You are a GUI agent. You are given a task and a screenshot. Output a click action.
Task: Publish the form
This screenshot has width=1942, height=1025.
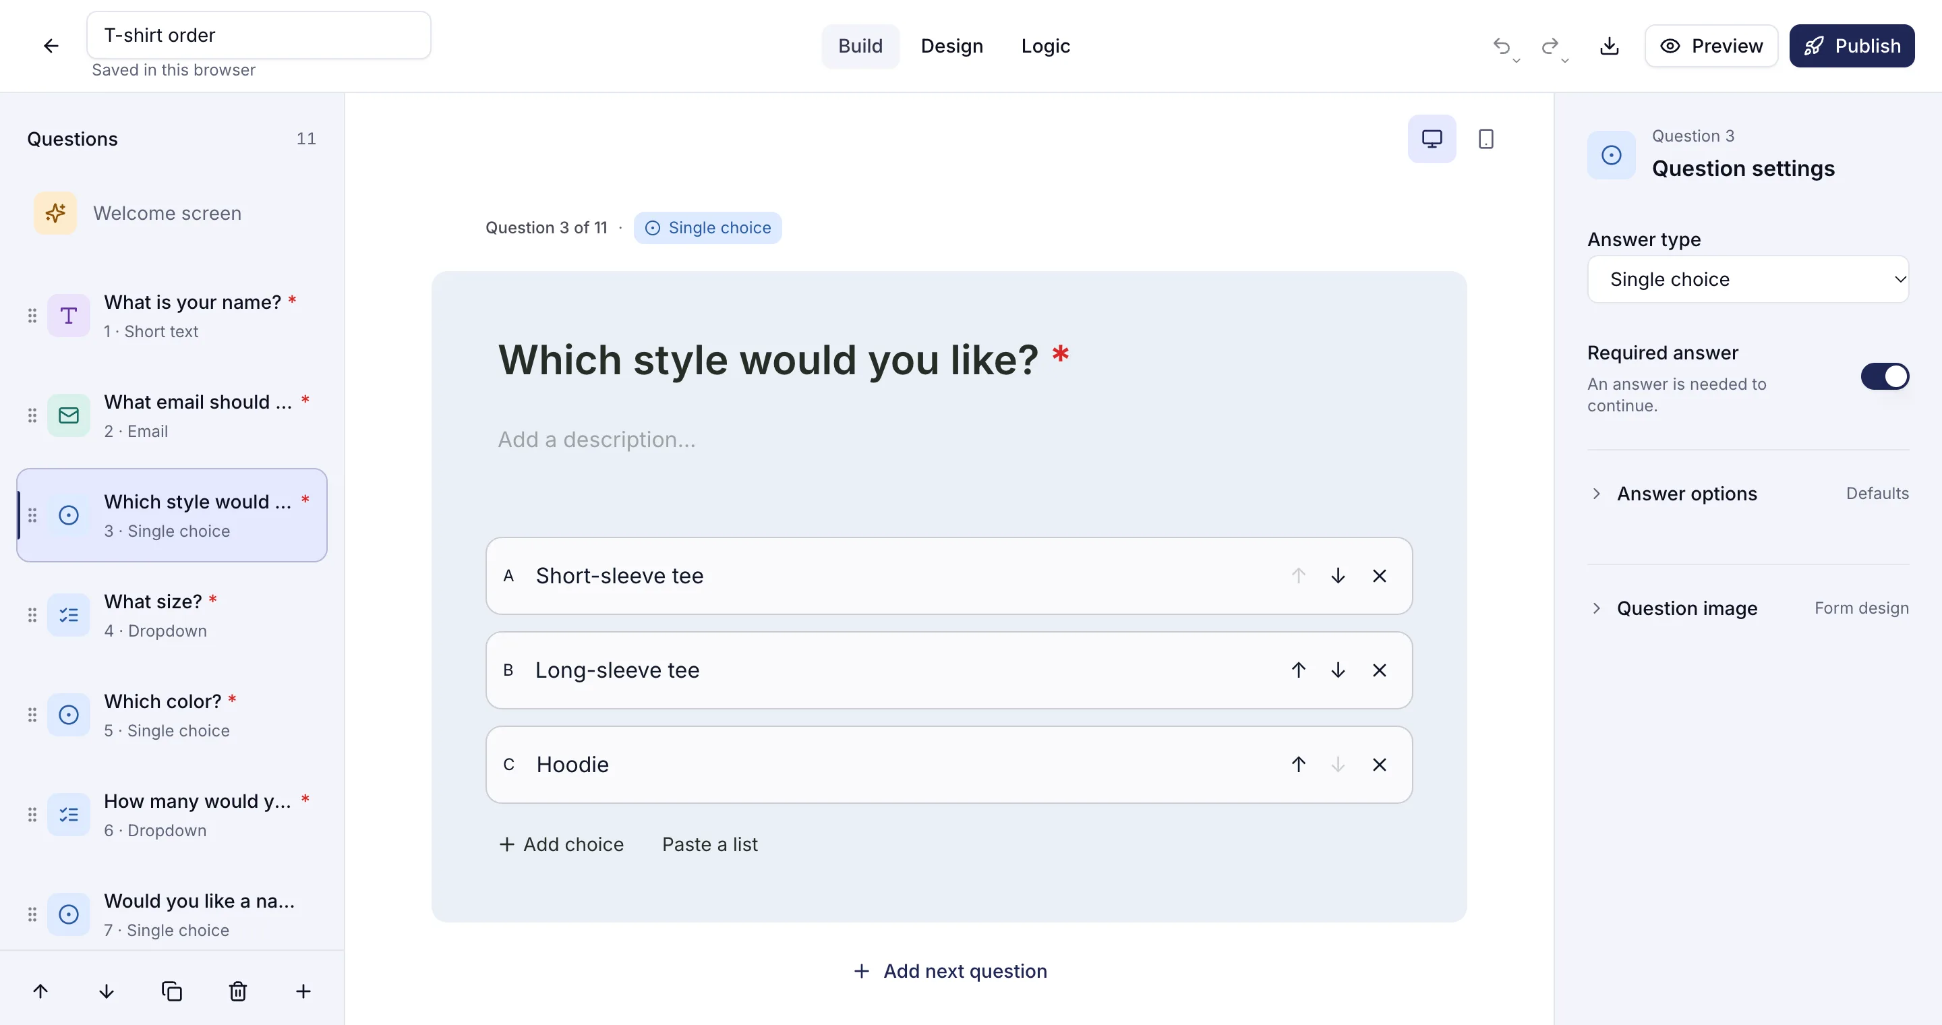click(x=1851, y=46)
